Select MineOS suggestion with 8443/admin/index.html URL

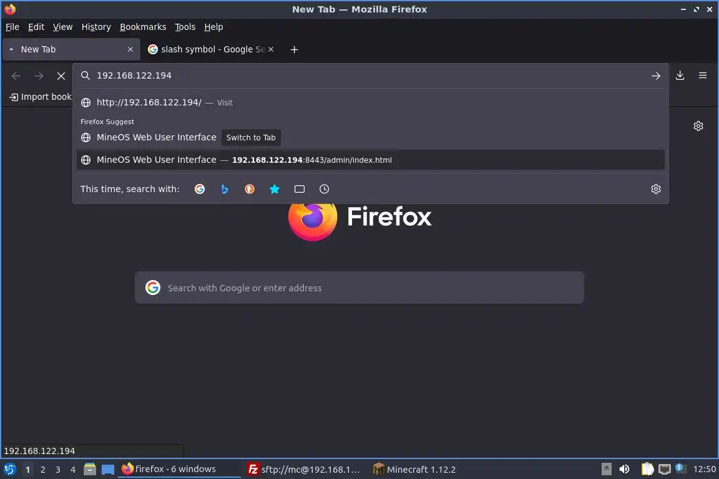tap(371, 160)
